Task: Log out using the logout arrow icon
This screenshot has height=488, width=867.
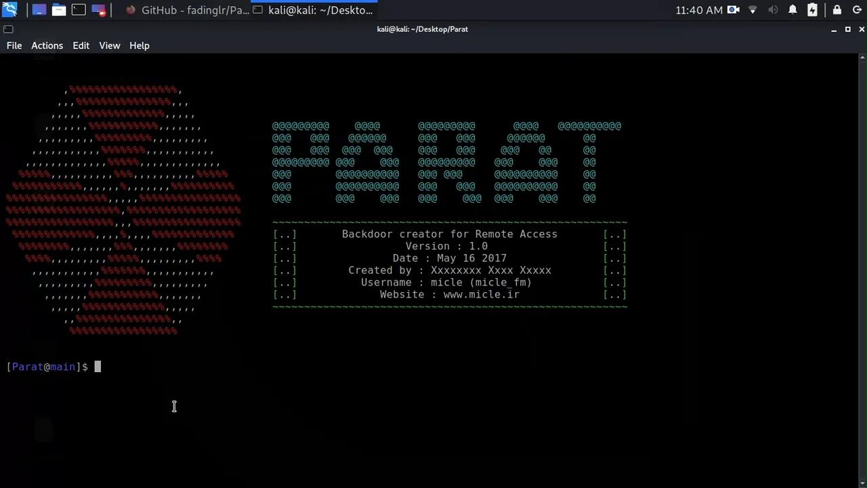Action: pyautogui.click(x=856, y=9)
